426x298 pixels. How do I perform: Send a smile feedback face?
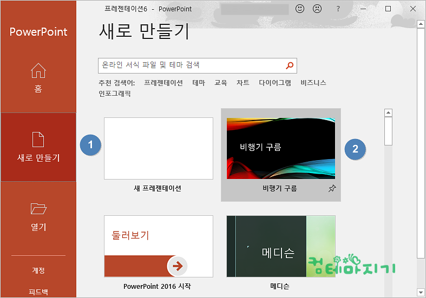point(300,9)
